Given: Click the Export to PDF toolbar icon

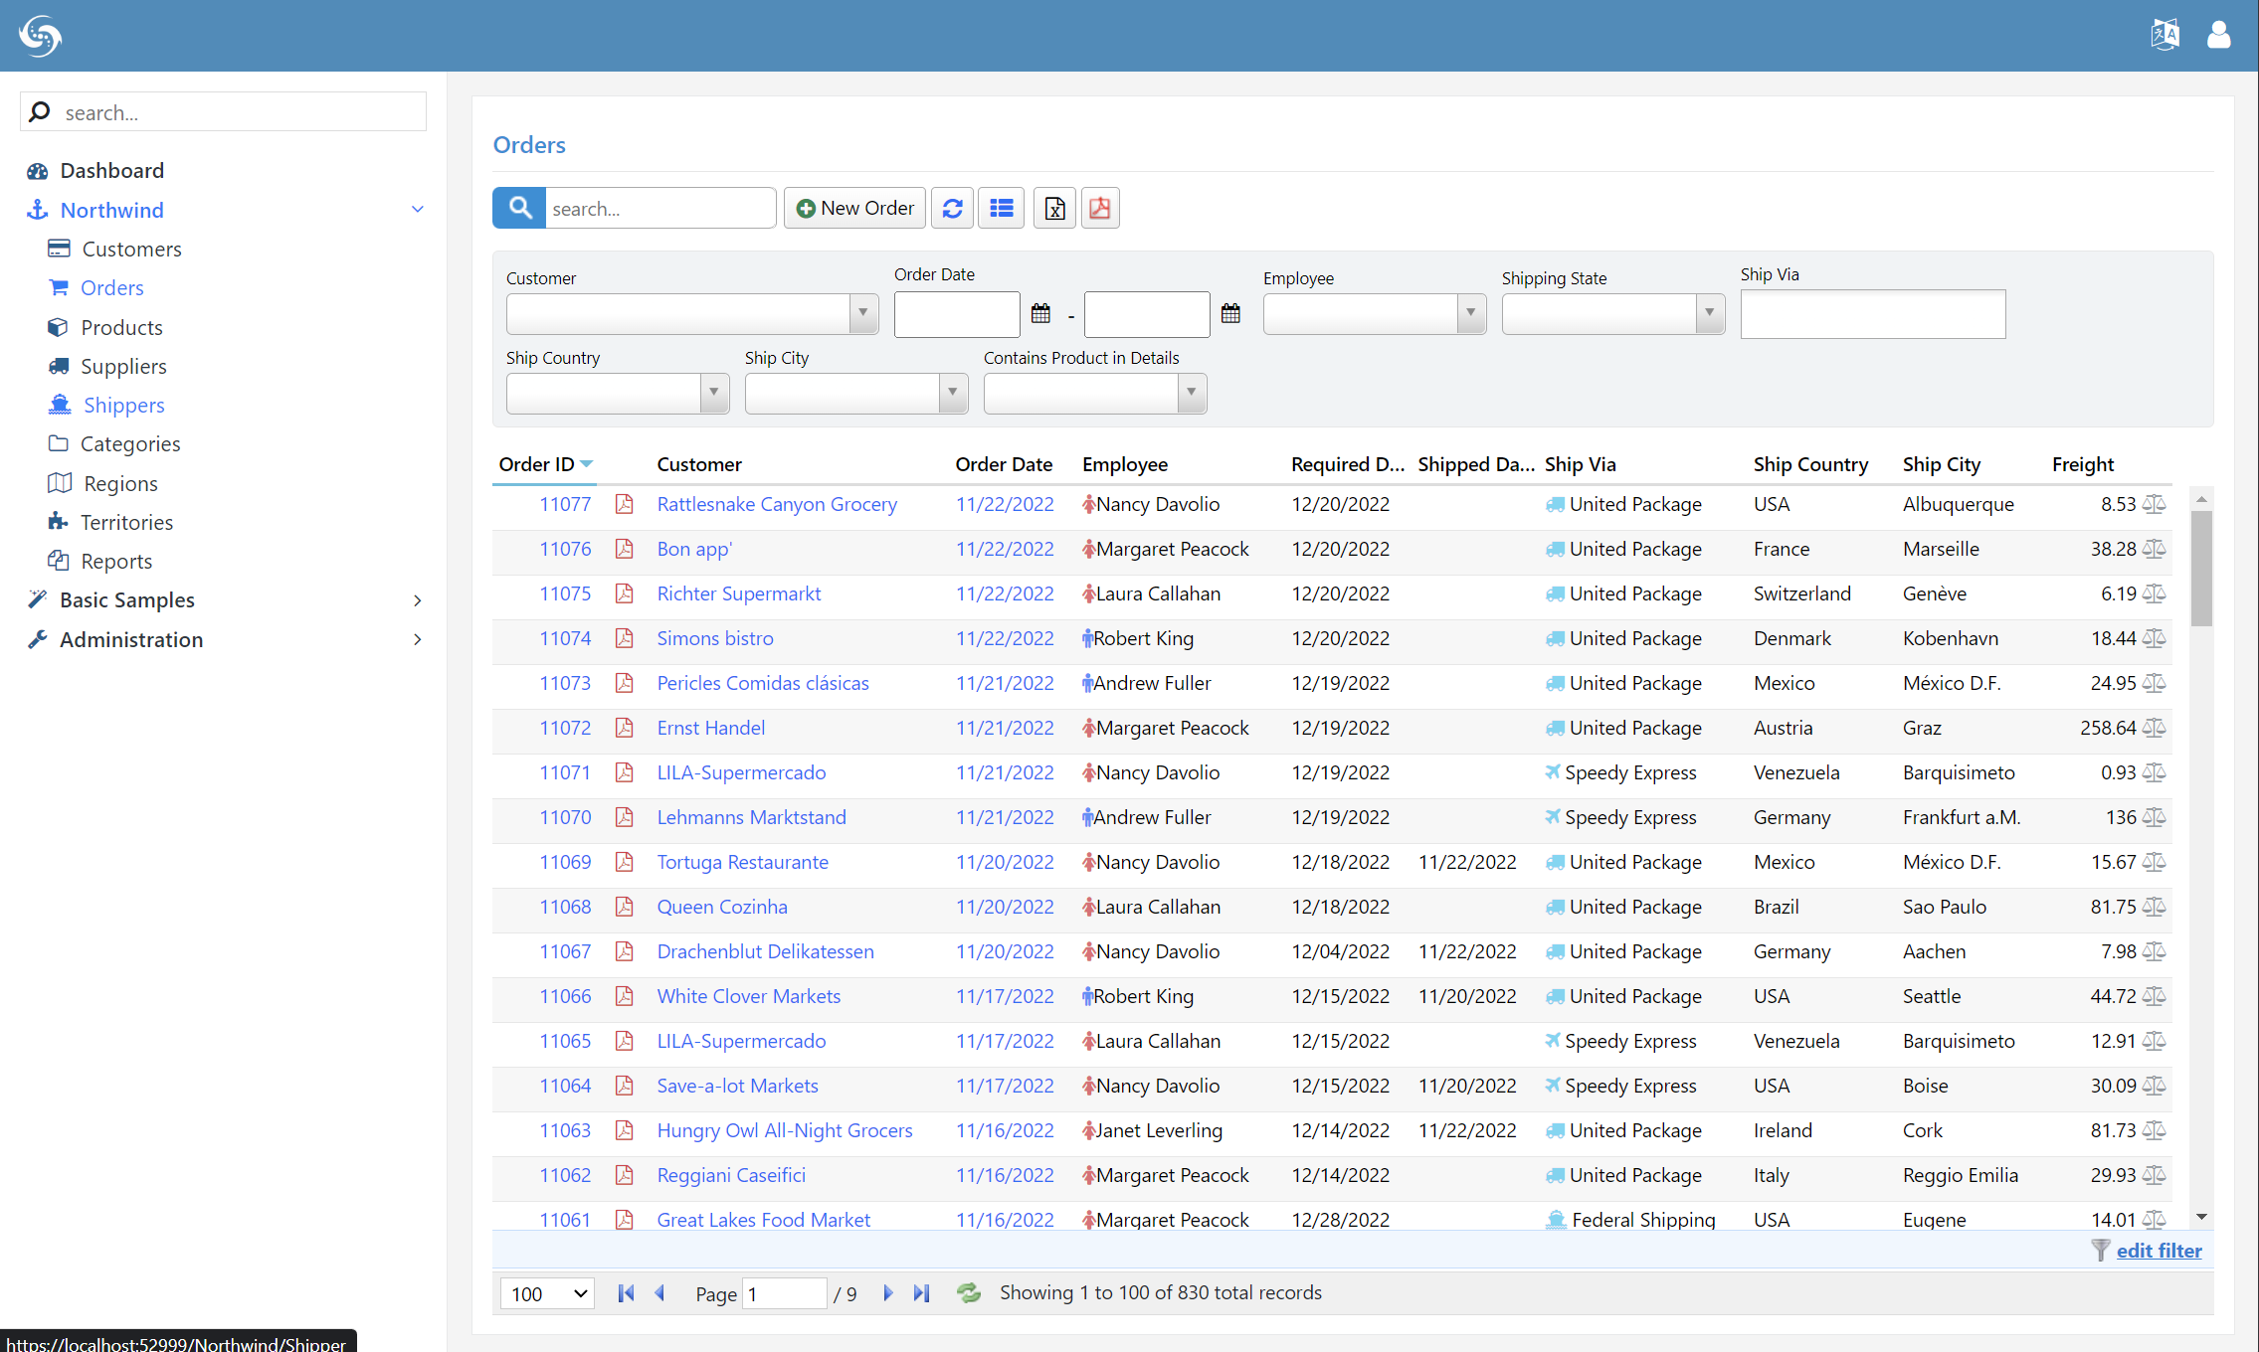Looking at the screenshot, I should coord(1099,208).
